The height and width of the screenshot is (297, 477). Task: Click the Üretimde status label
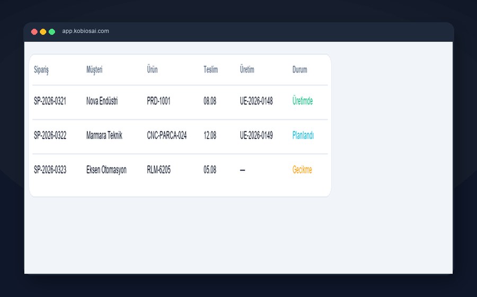pos(303,101)
